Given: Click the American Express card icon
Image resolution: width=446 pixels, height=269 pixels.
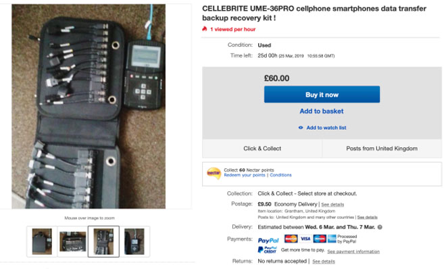Looking at the screenshot, I should [x=332, y=239].
